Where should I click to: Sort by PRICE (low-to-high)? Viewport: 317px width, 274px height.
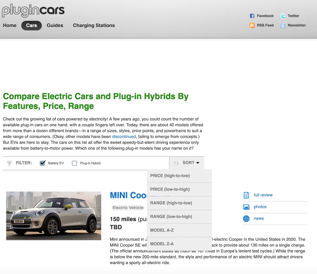[179, 189]
